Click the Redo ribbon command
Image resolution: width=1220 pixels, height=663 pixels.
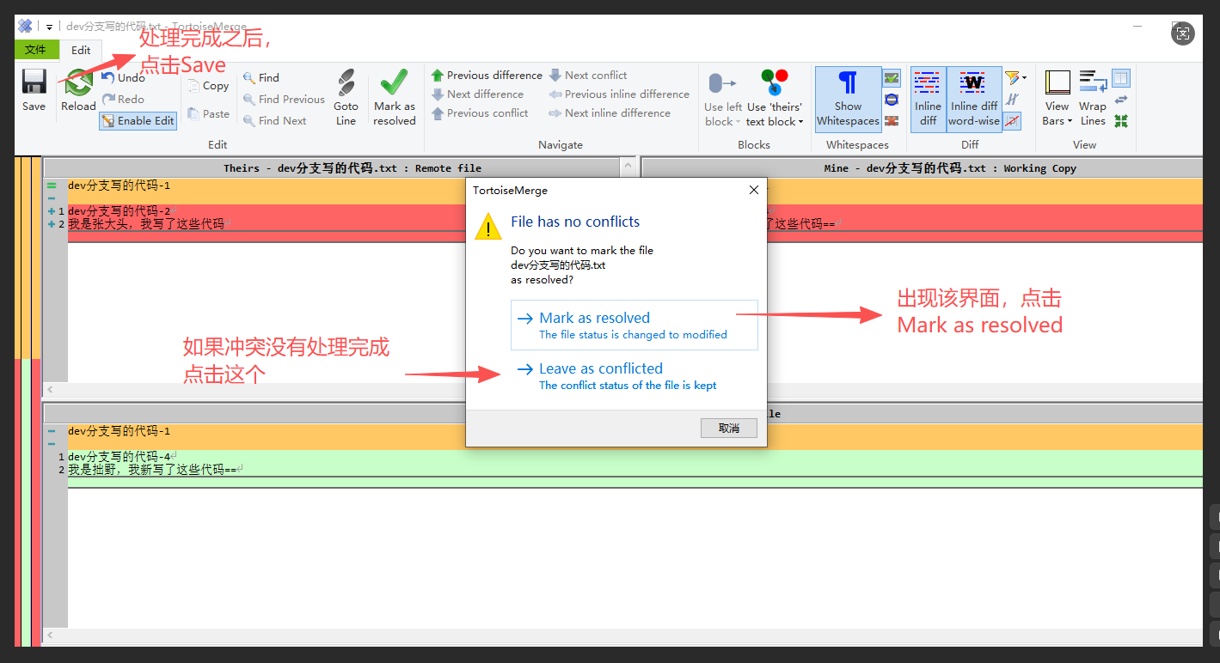point(123,99)
